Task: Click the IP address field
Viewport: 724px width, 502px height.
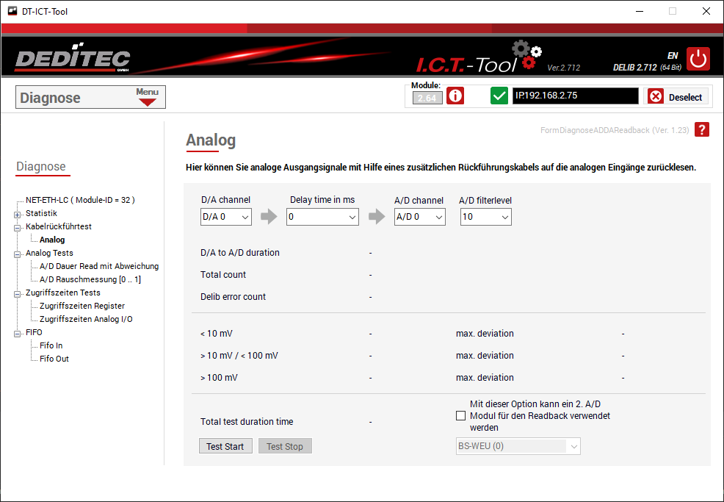Action: pyautogui.click(x=575, y=96)
